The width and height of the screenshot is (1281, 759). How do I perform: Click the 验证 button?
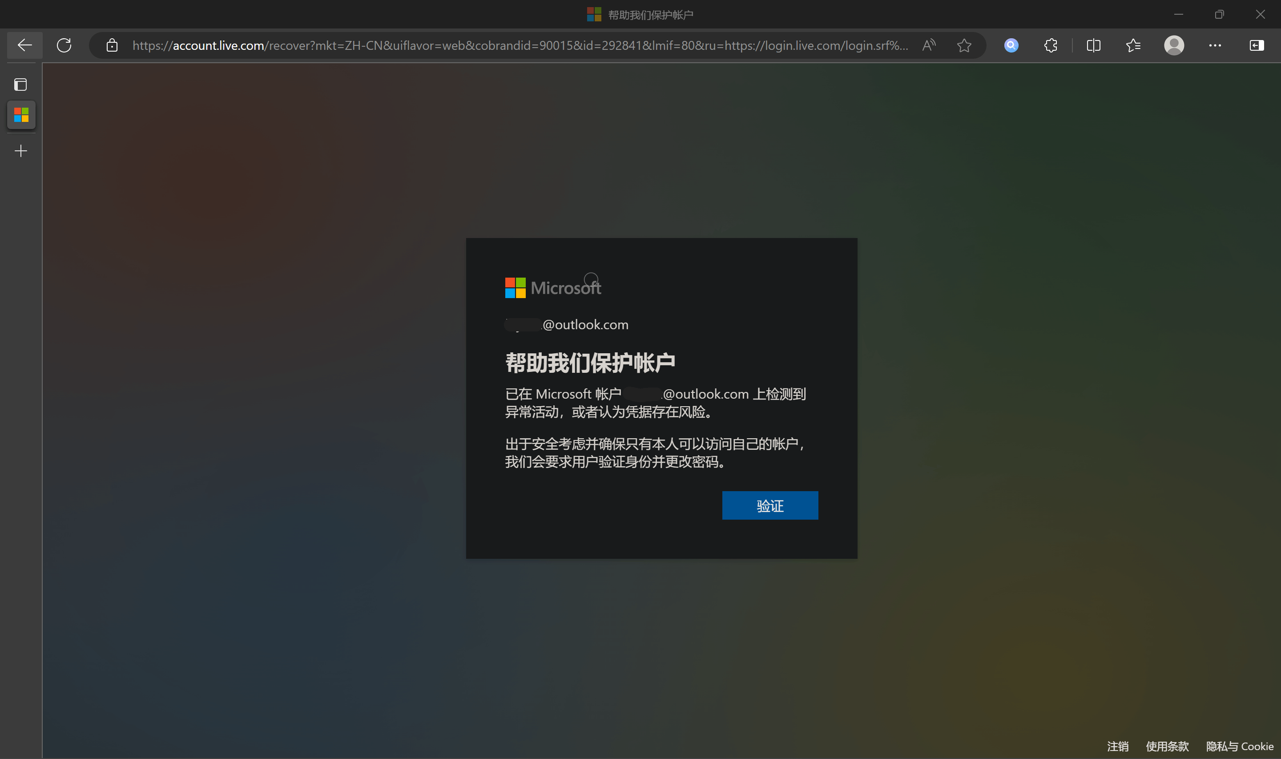coord(770,505)
